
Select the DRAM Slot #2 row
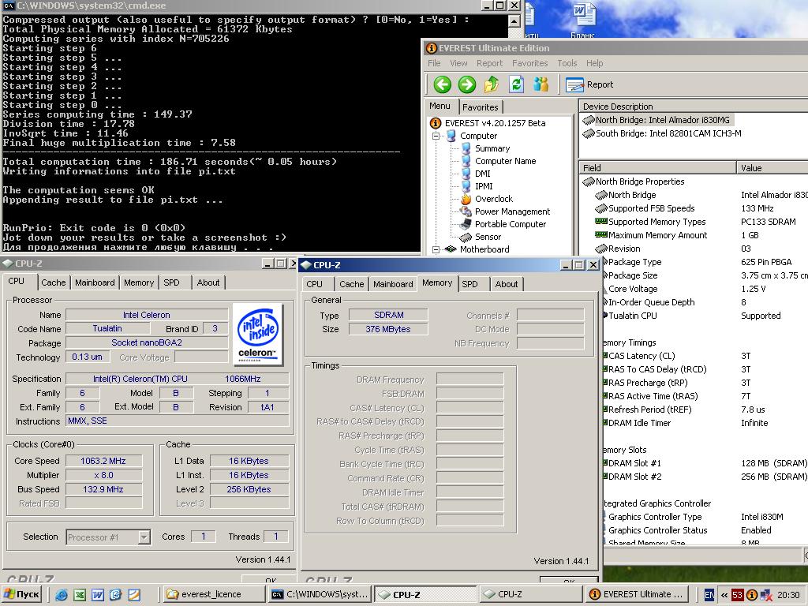point(705,477)
